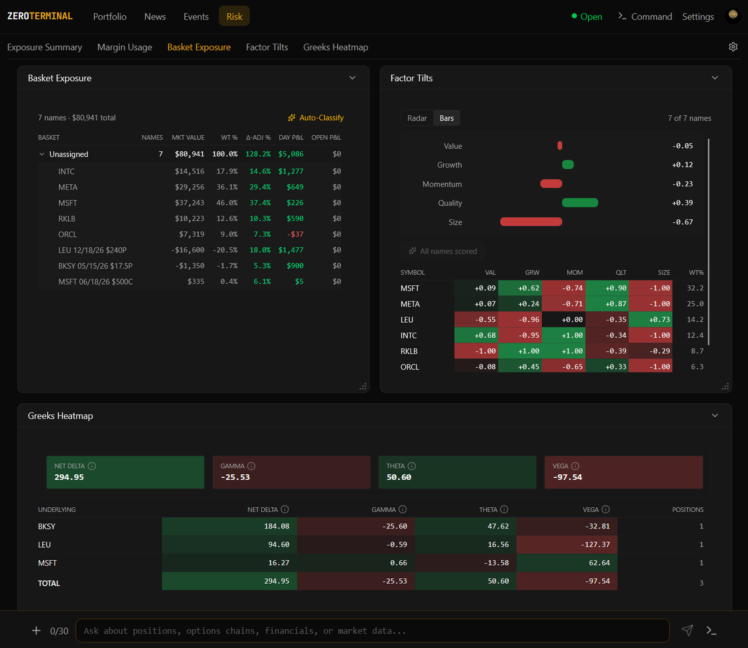Collapse the Factor Tilts panel chevron
748x648 pixels.
tap(715, 78)
